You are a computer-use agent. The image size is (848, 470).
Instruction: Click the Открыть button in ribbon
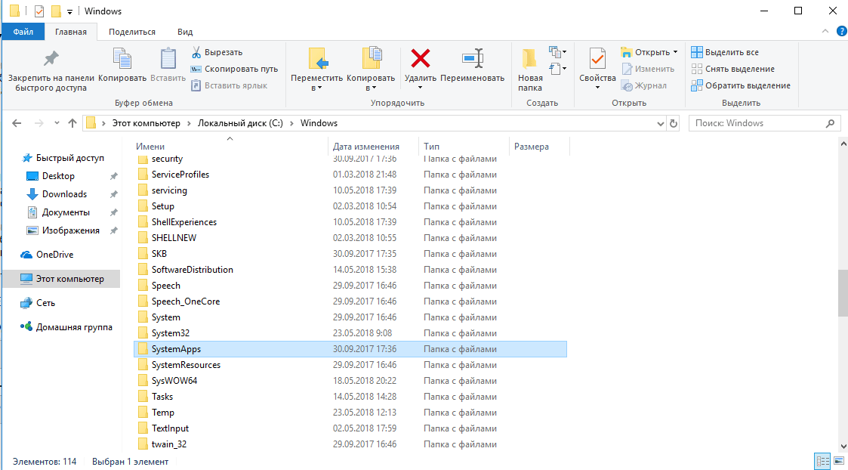[x=649, y=53]
